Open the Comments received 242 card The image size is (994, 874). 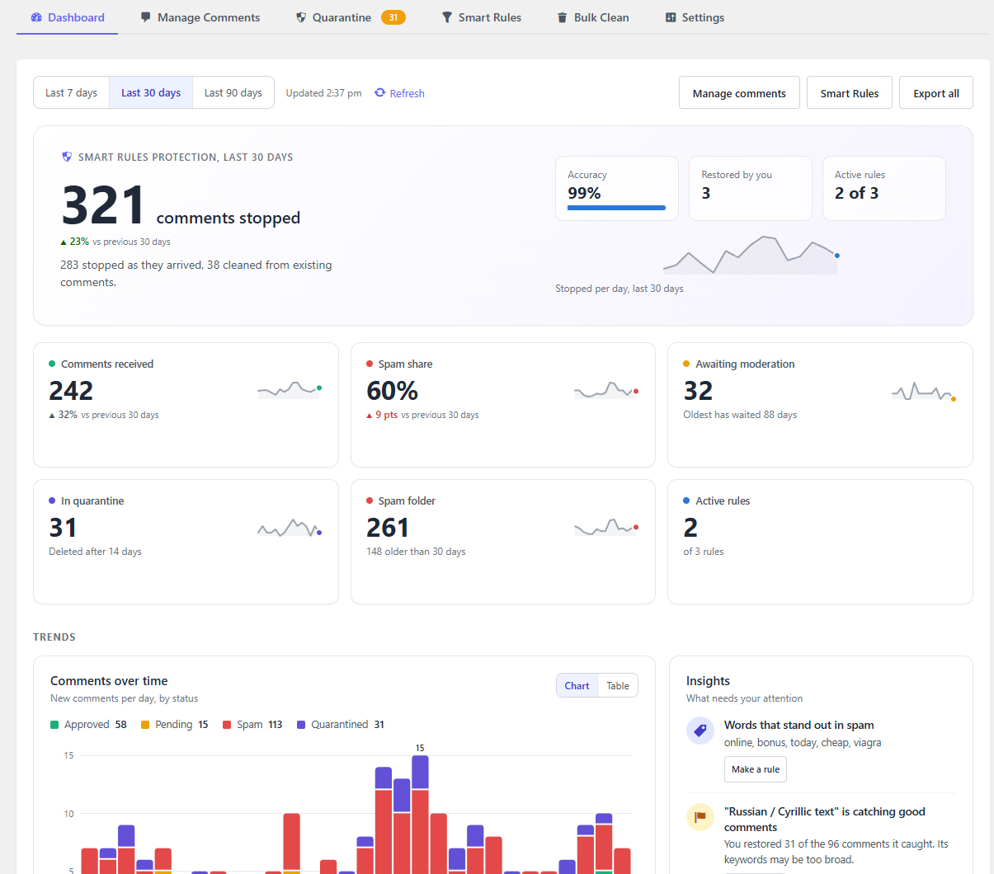click(186, 405)
